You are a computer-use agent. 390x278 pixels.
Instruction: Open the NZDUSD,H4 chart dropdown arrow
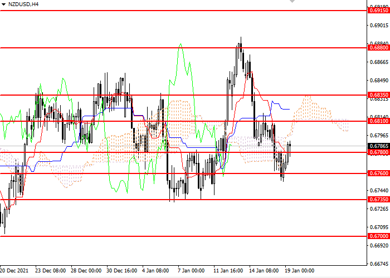pos(3,4)
